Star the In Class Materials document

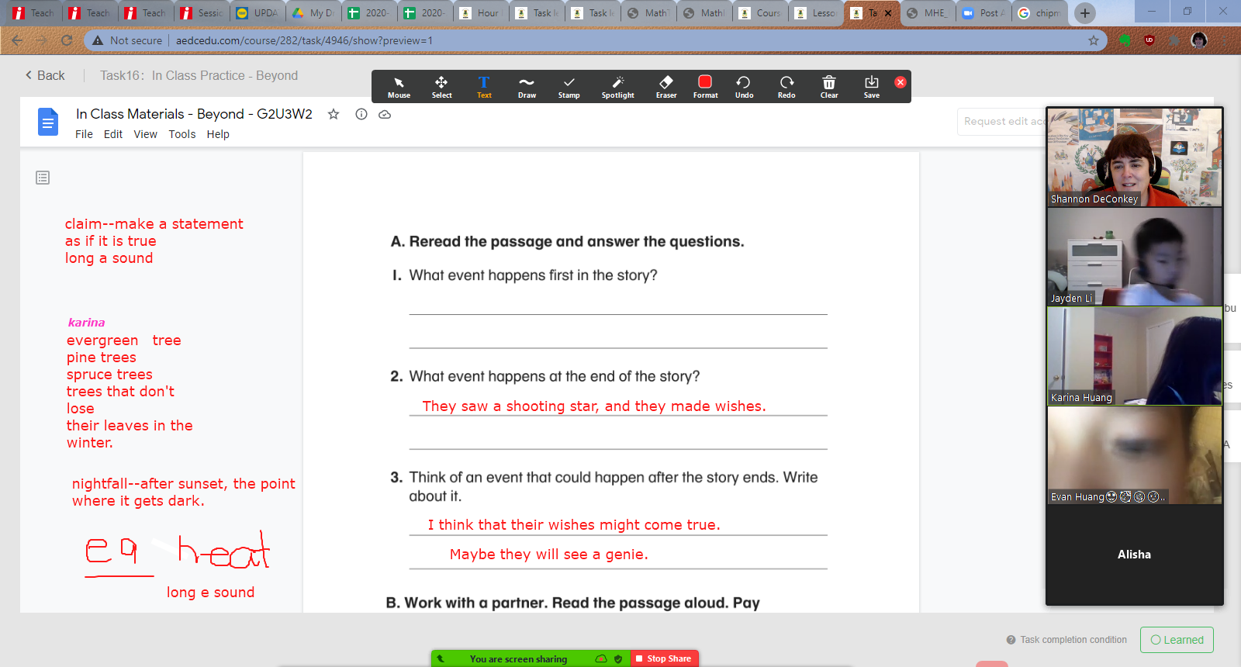click(x=334, y=114)
